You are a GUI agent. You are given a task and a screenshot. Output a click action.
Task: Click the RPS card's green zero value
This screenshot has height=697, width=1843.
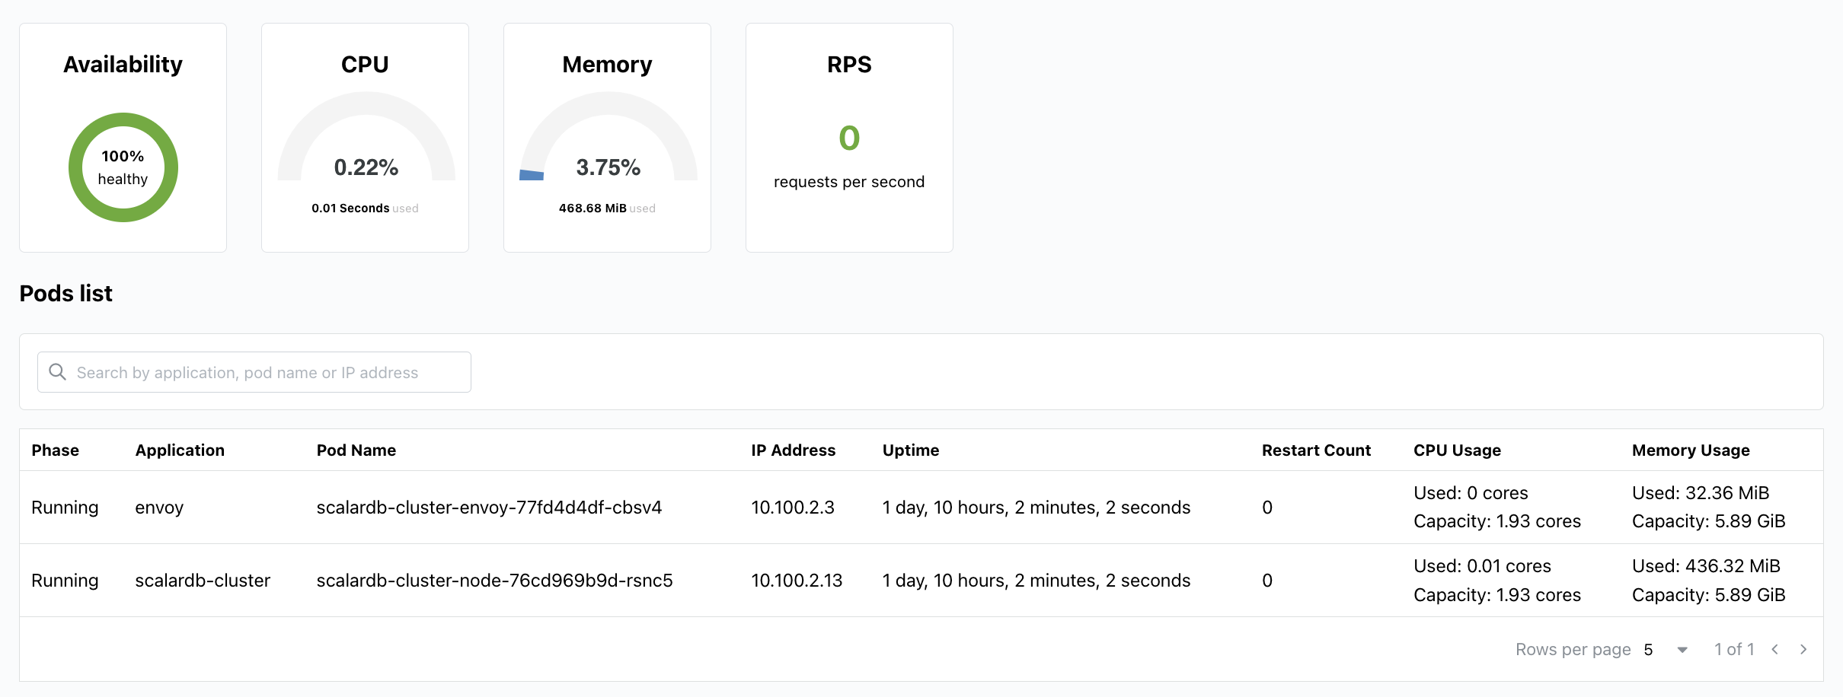tap(848, 138)
